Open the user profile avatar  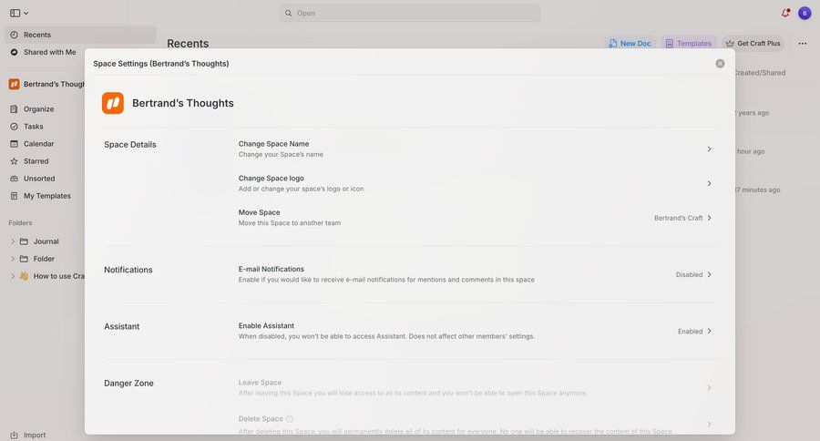coord(805,13)
